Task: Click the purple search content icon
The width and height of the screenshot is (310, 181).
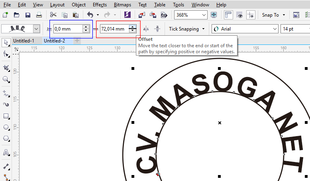Action: pos(128,15)
